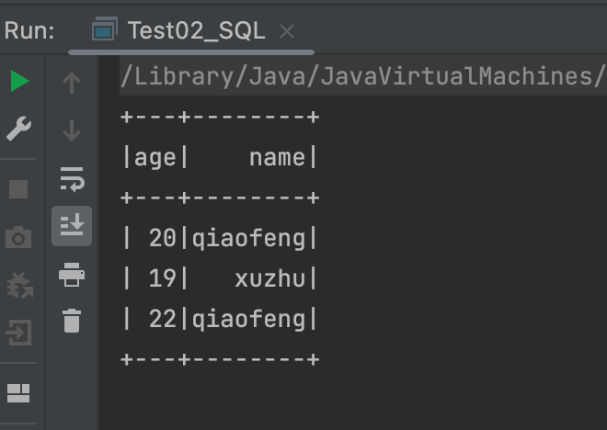607x430 pixels.
Task: Jump down the stack trace arrow
Action: (x=72, y=130)
